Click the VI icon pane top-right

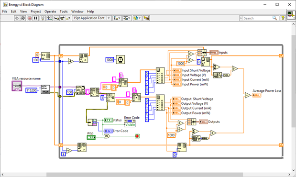point(291,15)
